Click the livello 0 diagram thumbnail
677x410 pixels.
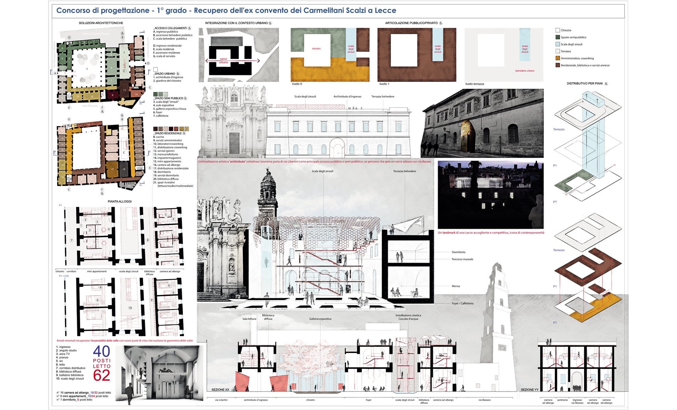pos(330,55)
